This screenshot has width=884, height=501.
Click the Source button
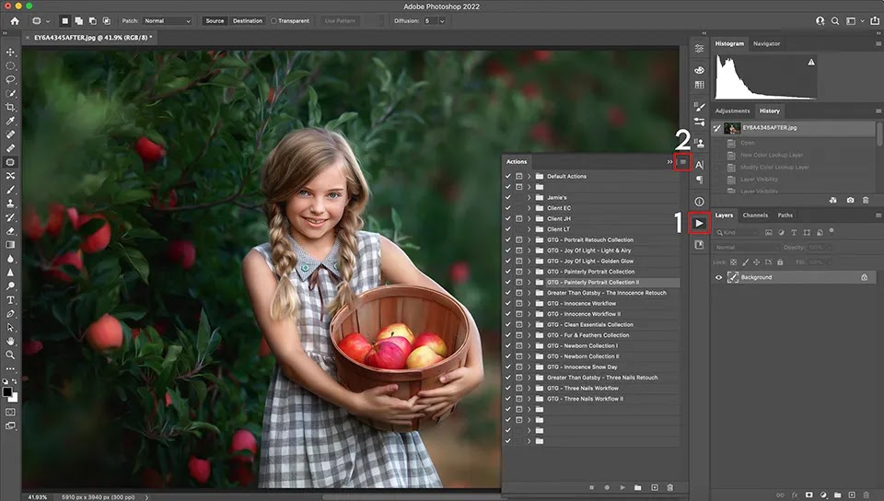[215, 21]
